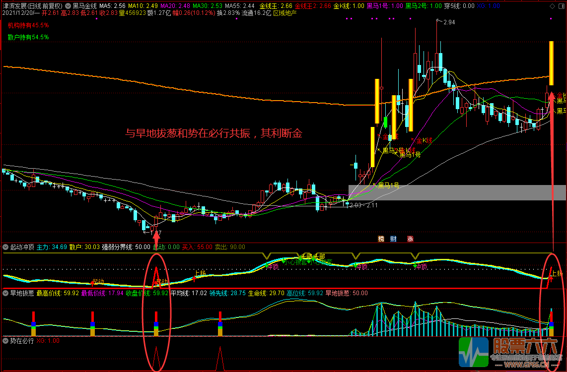
Task: Click the 最低价线: 17.94 value
Action: (x=102, y=293)
